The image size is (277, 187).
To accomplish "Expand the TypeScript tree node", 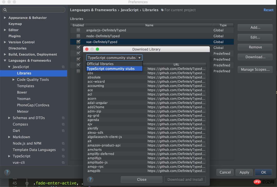I will click(9, 156).
